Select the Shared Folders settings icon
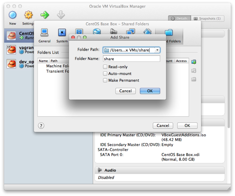 pos(168,34)
